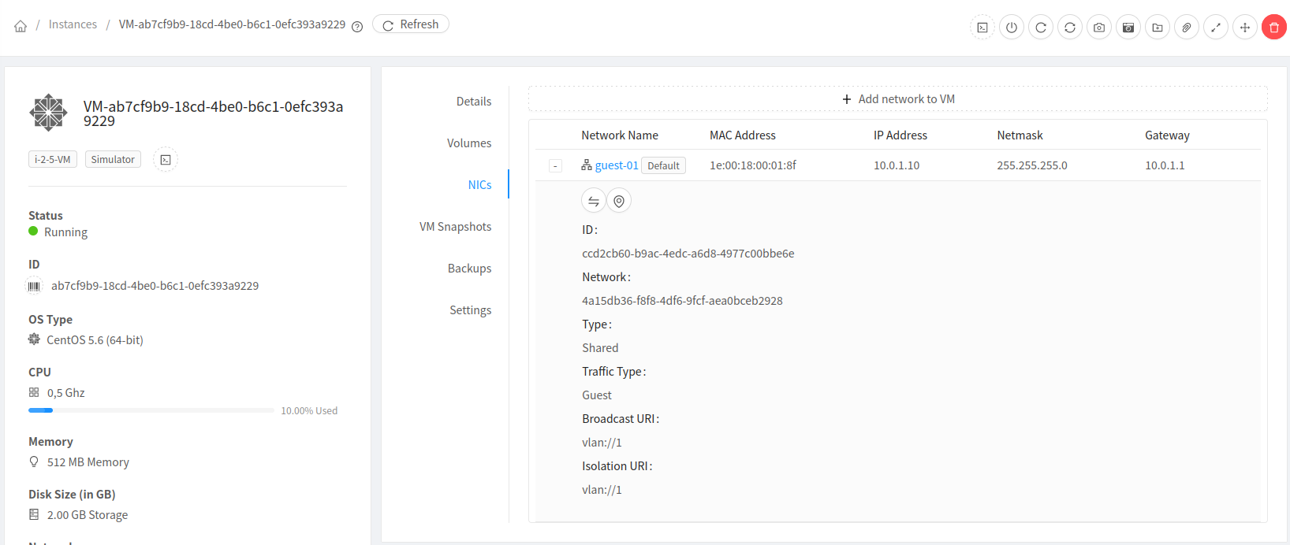Stop the VM using the power icon
Screen dimensions: 1290x545
point(1012,28)
